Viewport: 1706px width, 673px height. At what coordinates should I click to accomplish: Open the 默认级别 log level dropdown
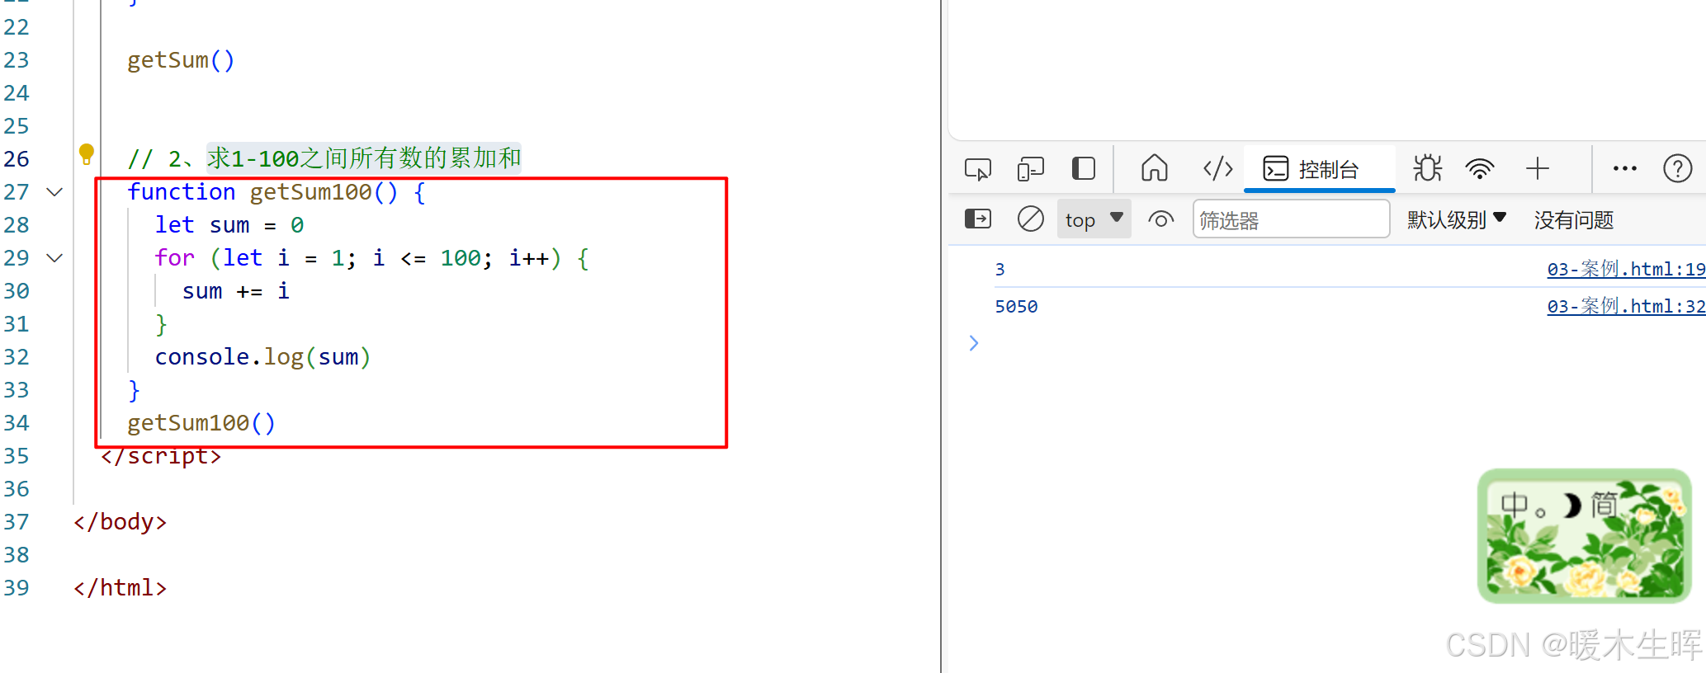coord(1457,219)
